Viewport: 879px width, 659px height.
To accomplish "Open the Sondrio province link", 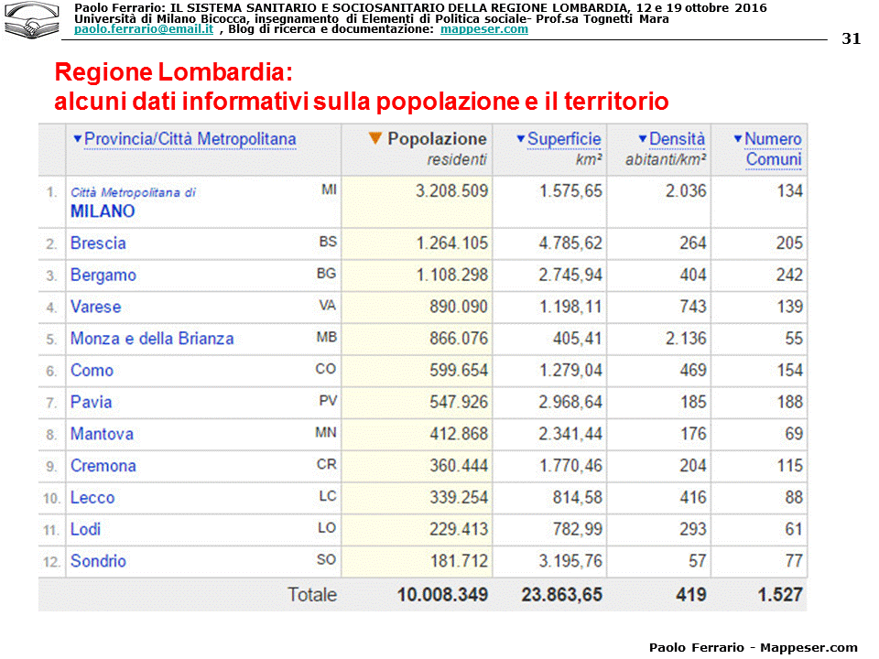I will [x=98, y=561].
